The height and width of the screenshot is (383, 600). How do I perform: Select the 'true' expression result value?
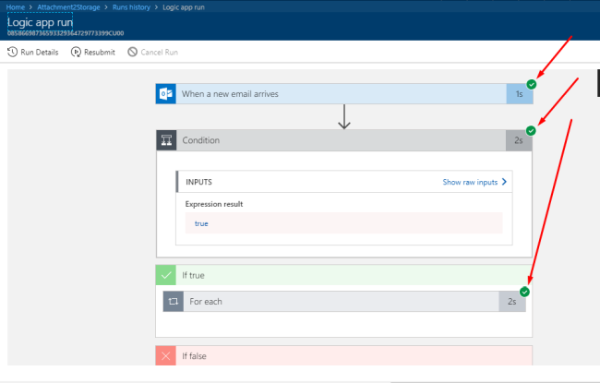click(x=201, y=223)
